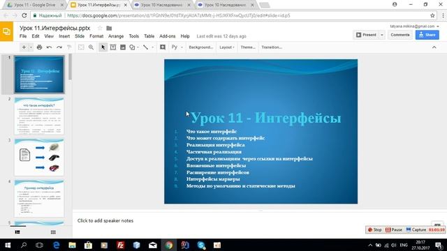The height and width of the screenshot is (251, 447).
Task: Open the Shape dropdown arrow
Action: pos(138,47)
